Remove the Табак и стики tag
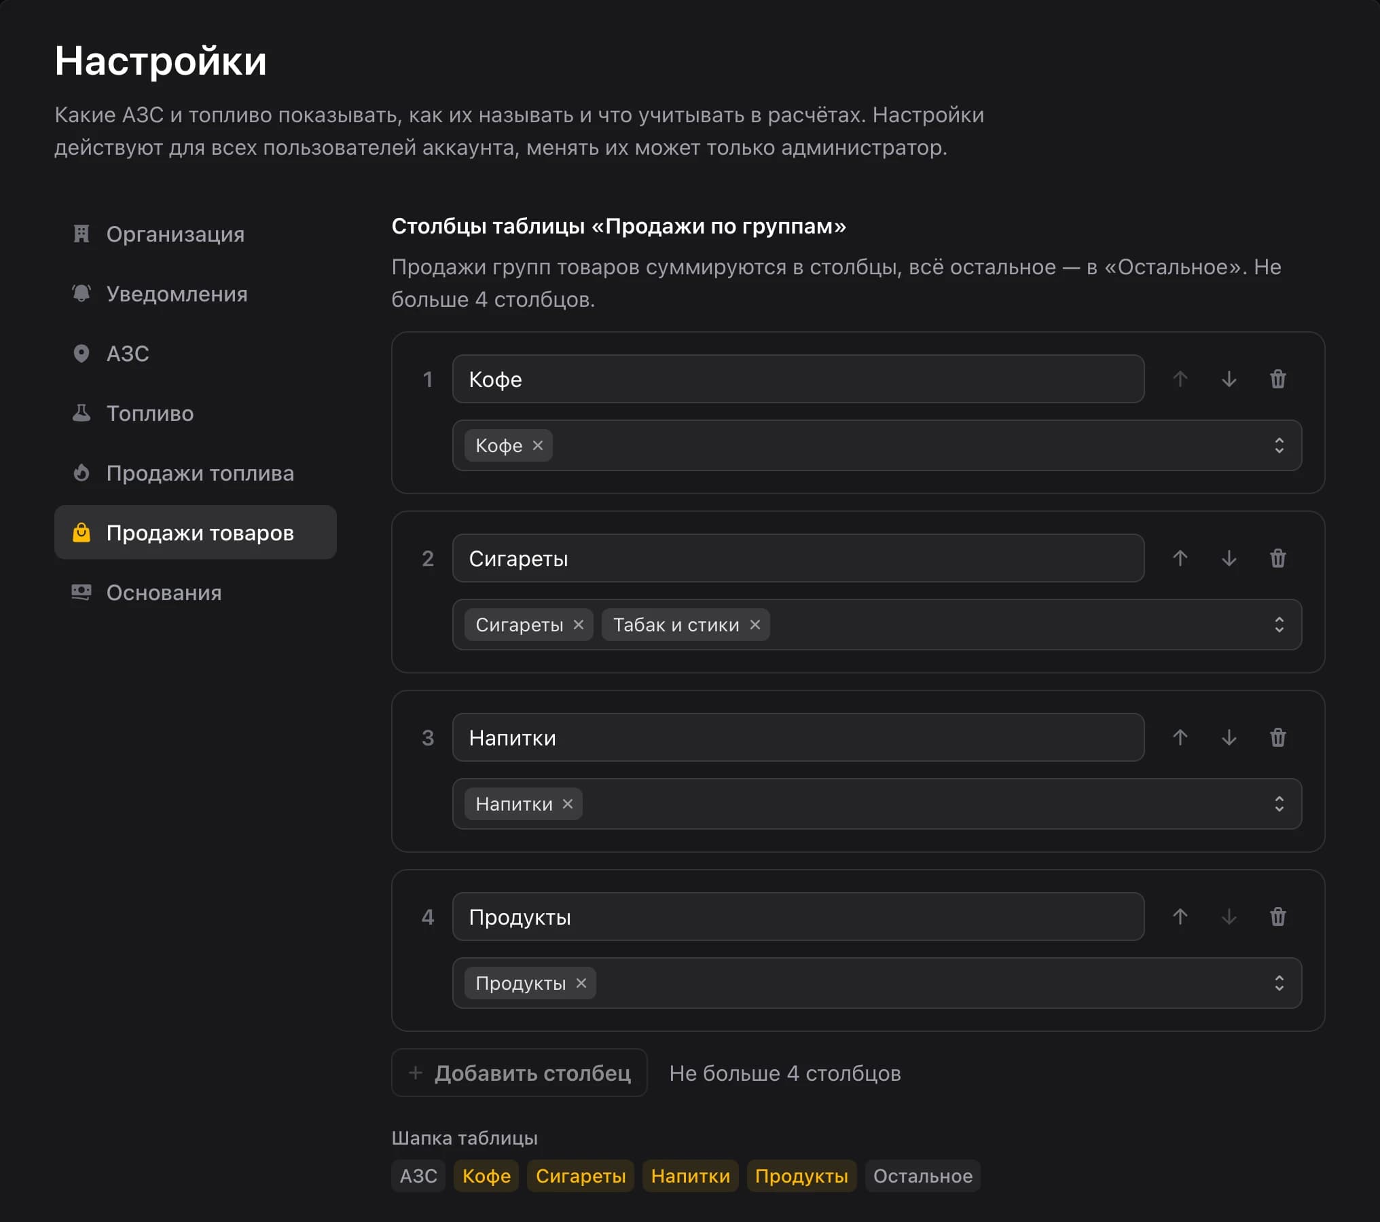This screenshot has width=1380, height=1222. [x=755, y=625]
